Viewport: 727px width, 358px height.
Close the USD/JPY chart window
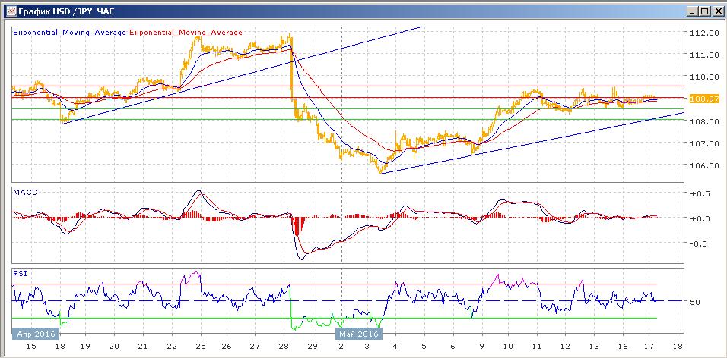pos(716,11)
